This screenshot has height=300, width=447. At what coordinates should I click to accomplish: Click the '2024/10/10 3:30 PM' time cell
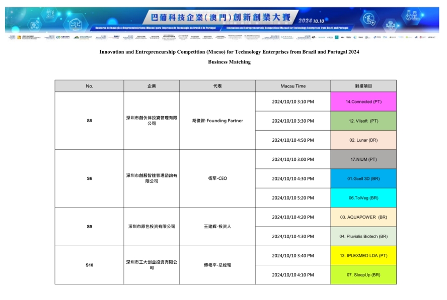293,121
